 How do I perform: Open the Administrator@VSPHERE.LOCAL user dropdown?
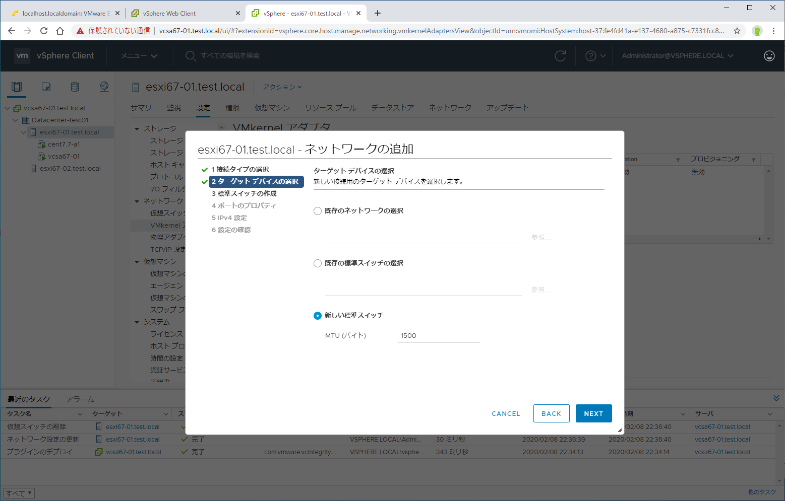(x=677, y=56)
